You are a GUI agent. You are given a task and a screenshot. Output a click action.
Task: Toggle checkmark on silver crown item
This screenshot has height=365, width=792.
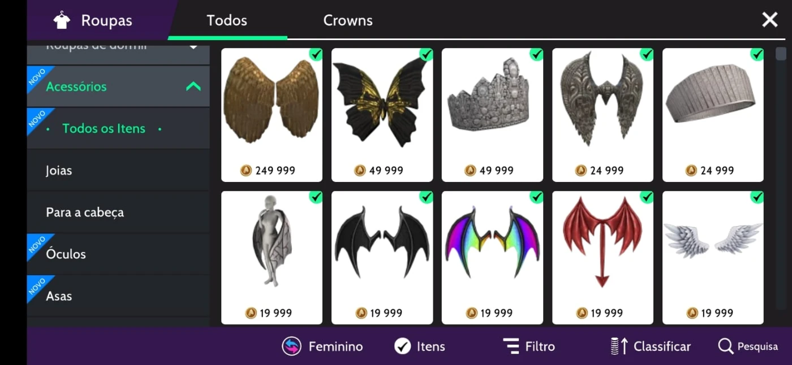pos(536,54)
